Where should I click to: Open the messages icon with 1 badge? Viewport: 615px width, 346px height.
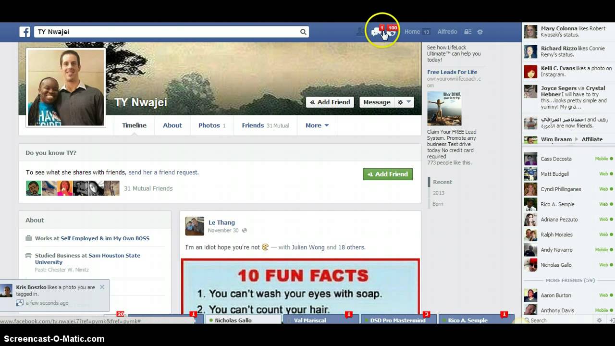click(376, 32)
